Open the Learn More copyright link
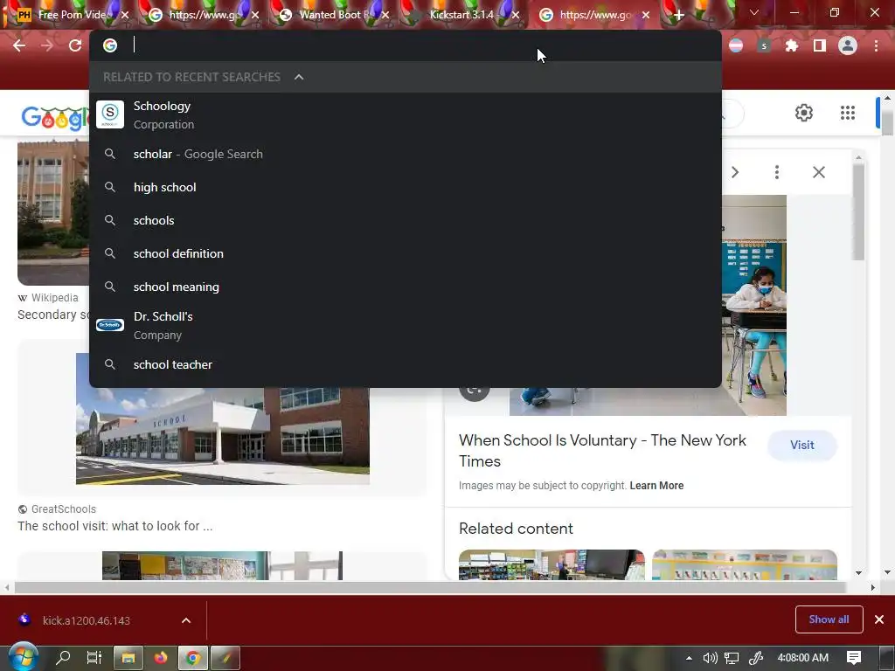 tap(656, 486)
